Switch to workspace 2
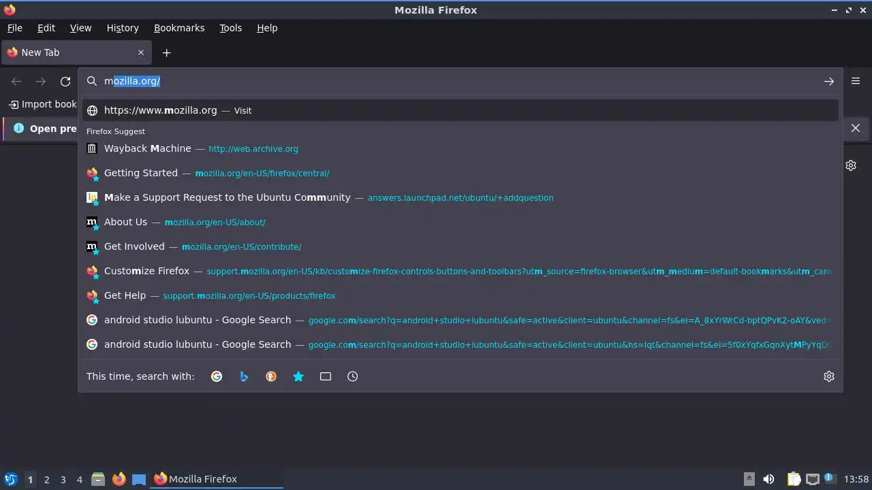 pos(46,479)
